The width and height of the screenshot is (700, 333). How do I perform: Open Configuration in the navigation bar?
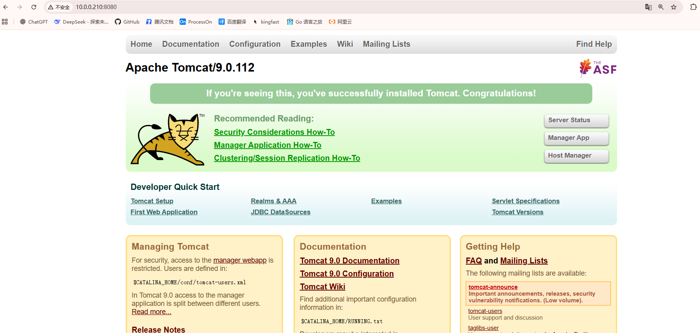click(255, 44)
